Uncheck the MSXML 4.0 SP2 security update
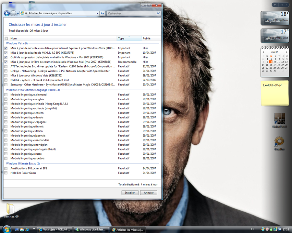292x233 pixels. [x=6, y=53]
